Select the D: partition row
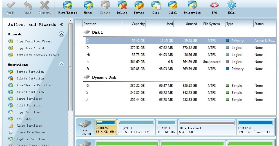 pos(180,48)
